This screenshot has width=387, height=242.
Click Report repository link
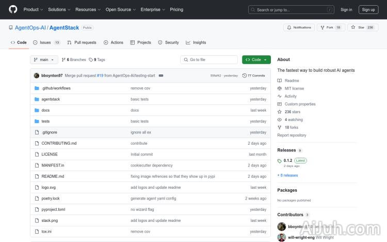pos(292,135)
